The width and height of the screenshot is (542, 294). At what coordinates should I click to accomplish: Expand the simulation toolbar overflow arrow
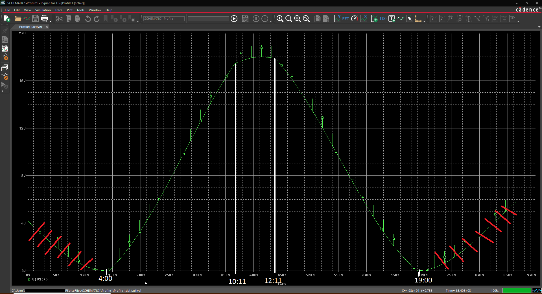[271, 21]
